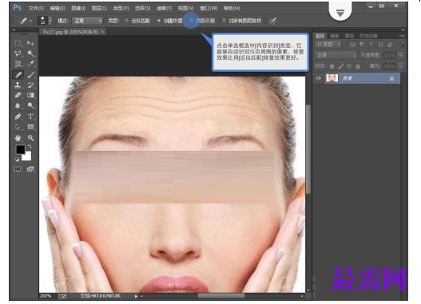Select the Clone Stamp tool

click(18, 85)
